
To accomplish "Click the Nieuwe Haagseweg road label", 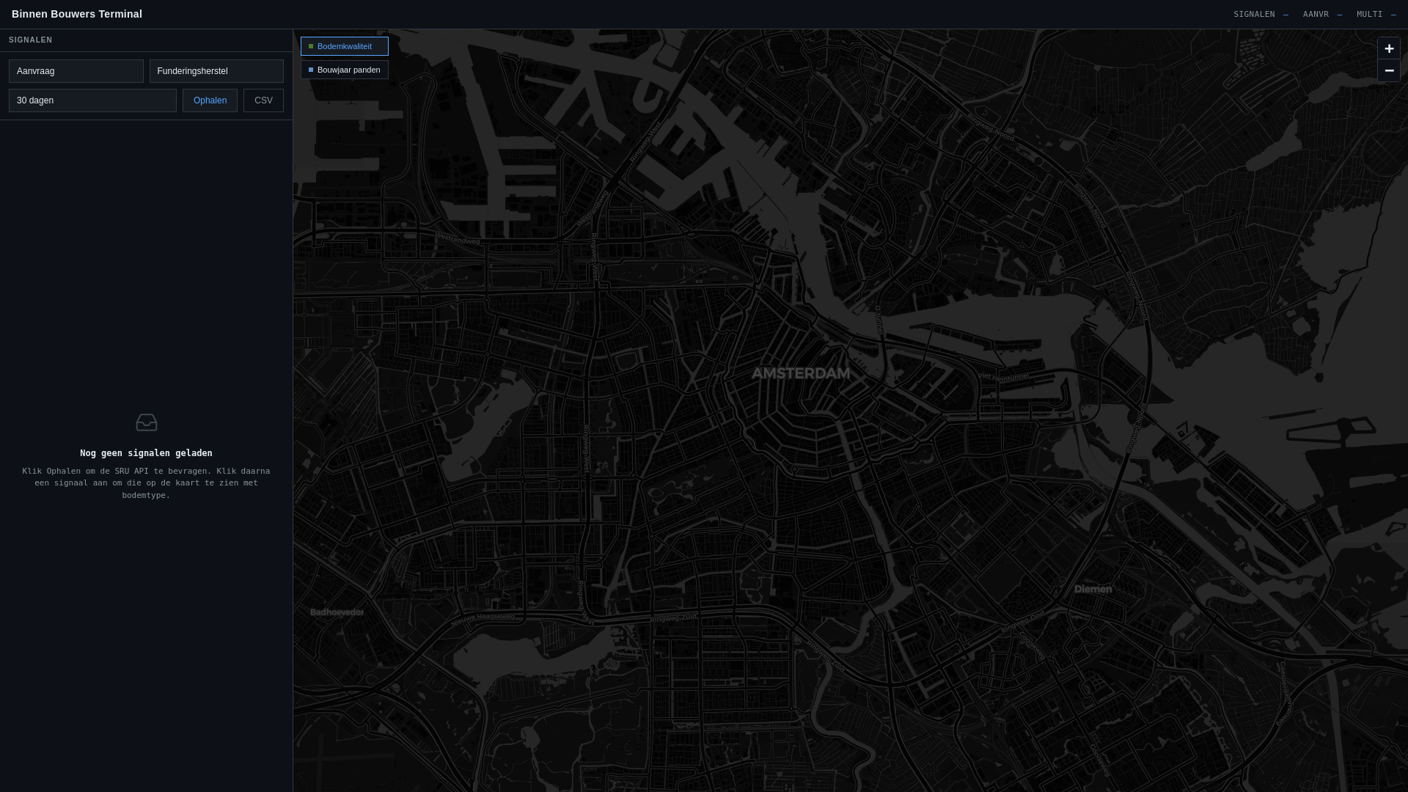I will 483,620.
